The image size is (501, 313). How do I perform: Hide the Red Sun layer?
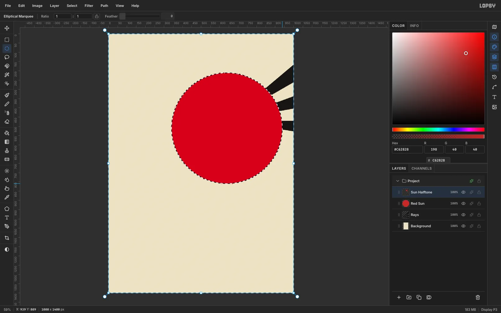click(463, 203)
